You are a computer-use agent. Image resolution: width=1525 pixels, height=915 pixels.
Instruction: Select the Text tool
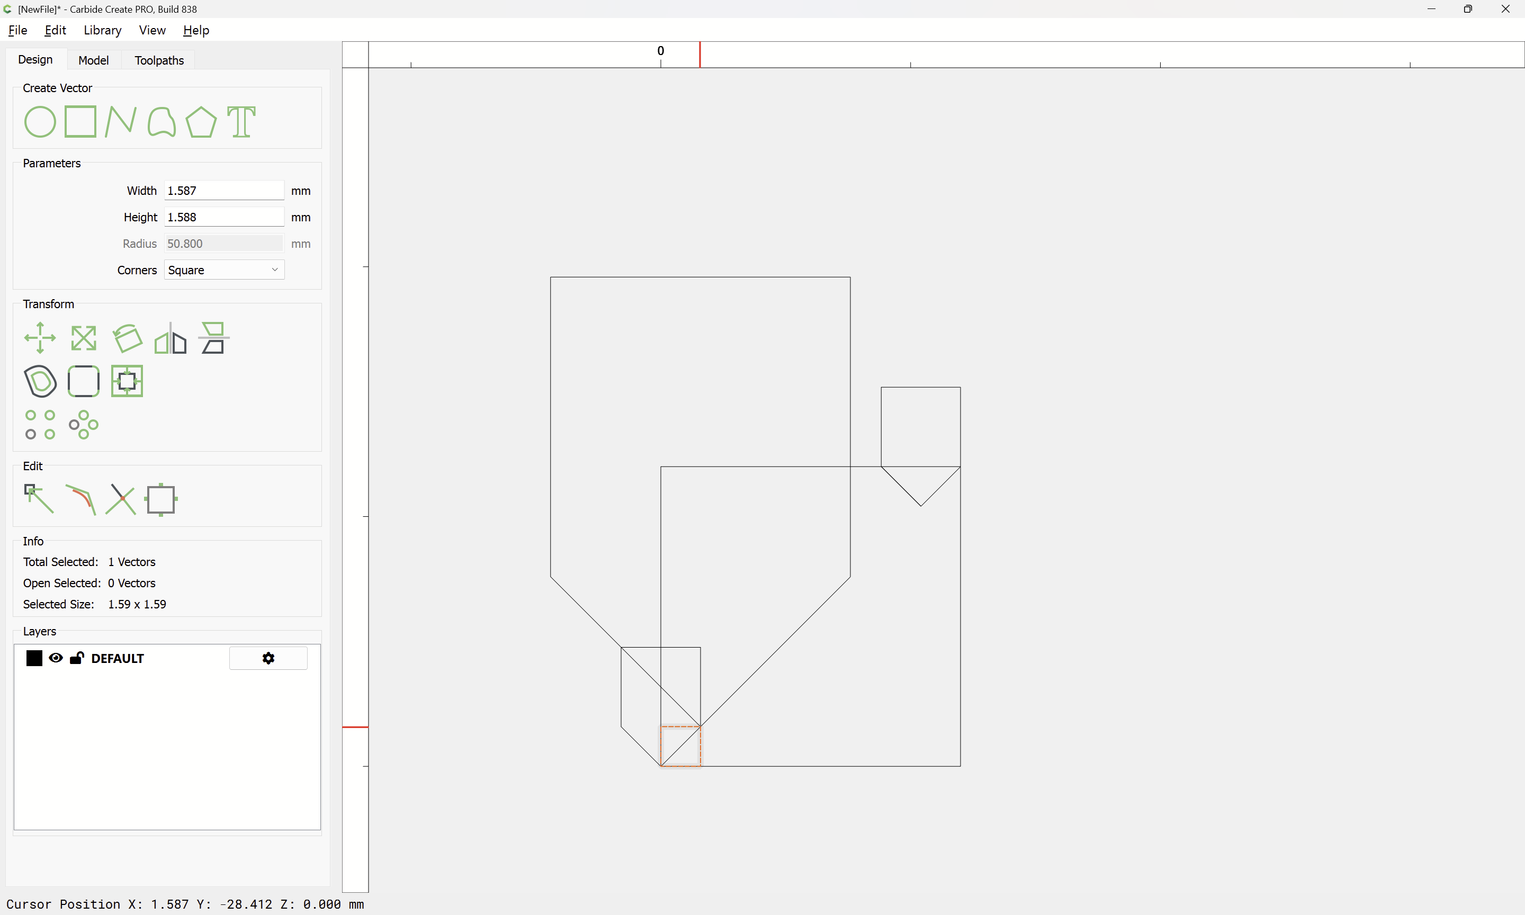[x=241, y=121]
